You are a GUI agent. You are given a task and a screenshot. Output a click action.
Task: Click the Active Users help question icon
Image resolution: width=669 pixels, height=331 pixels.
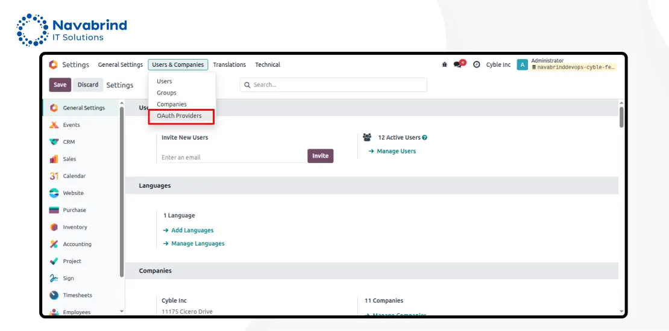(x=425, y=138)
